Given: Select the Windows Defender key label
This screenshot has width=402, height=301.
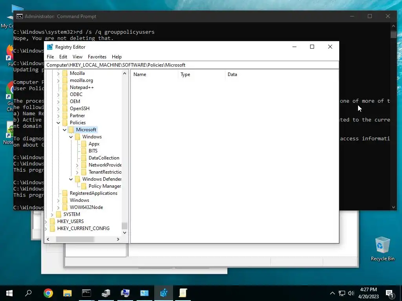Looking at the screenshot, I should tap(102, 179).
